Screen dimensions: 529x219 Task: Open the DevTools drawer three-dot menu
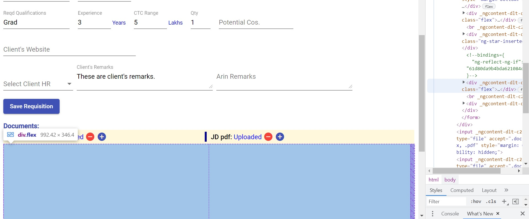[x=432, y=213]
